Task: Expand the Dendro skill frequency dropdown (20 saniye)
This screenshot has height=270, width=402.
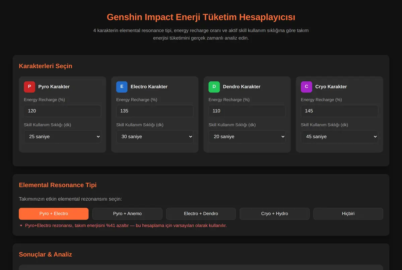Action: click(247, 137)
